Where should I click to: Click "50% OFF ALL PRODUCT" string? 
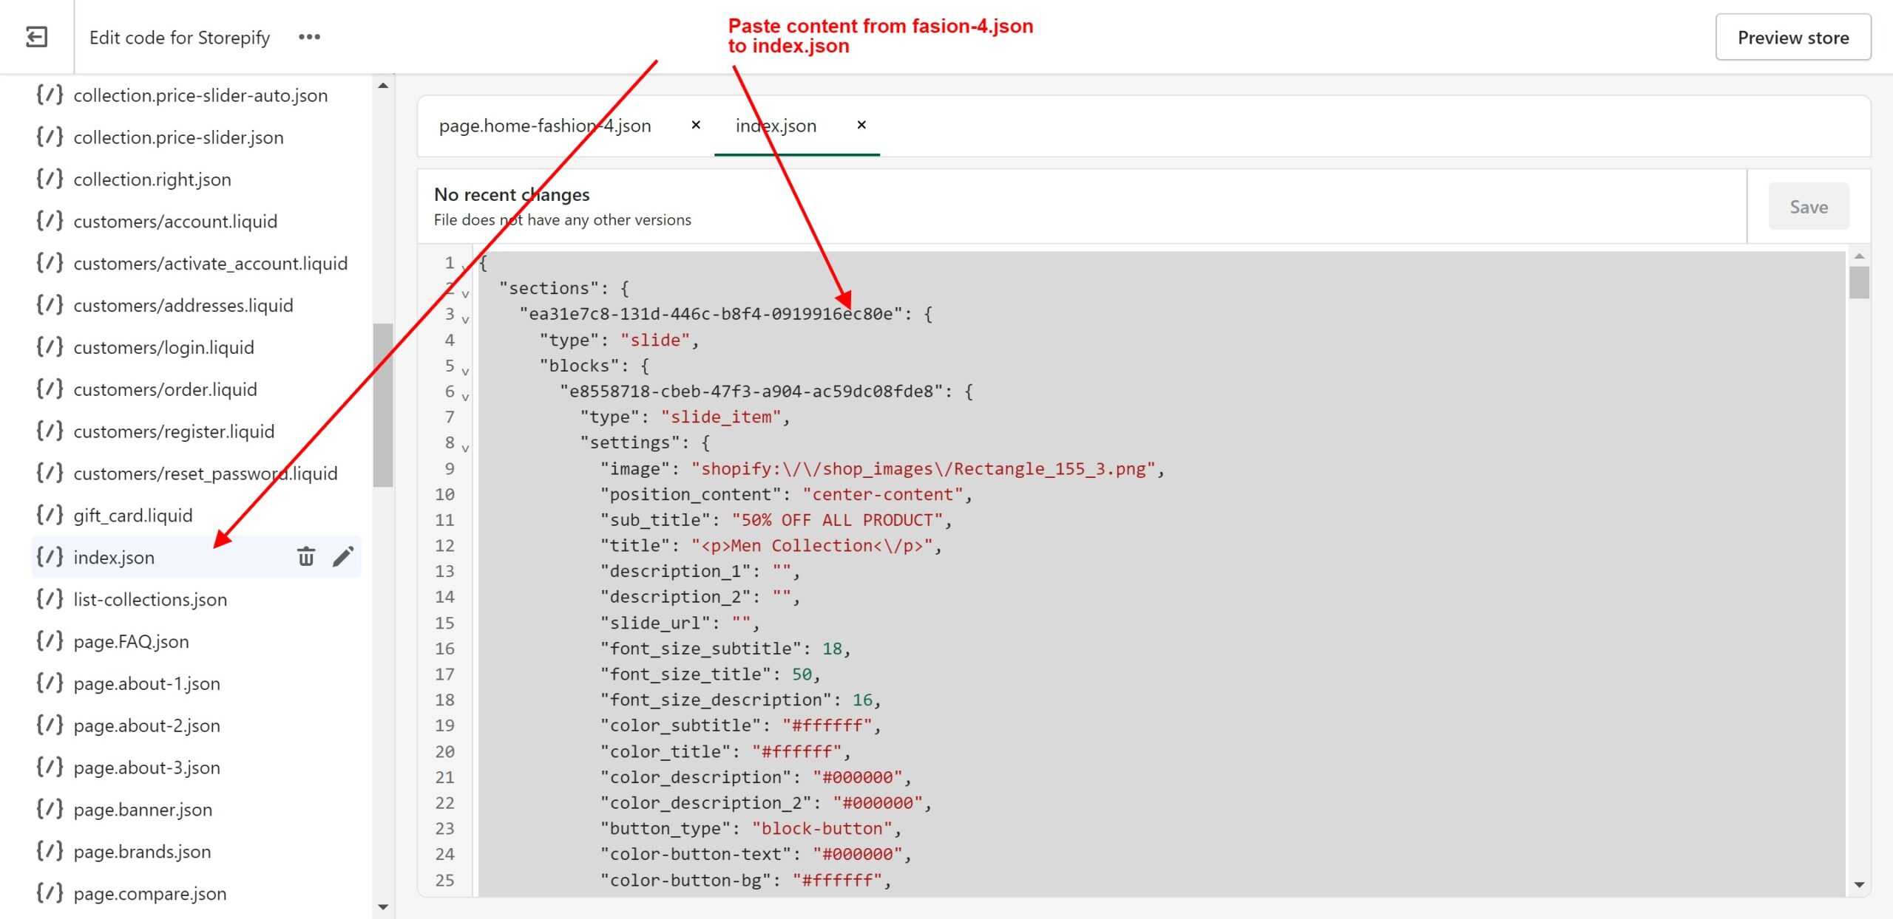point(837,520)
